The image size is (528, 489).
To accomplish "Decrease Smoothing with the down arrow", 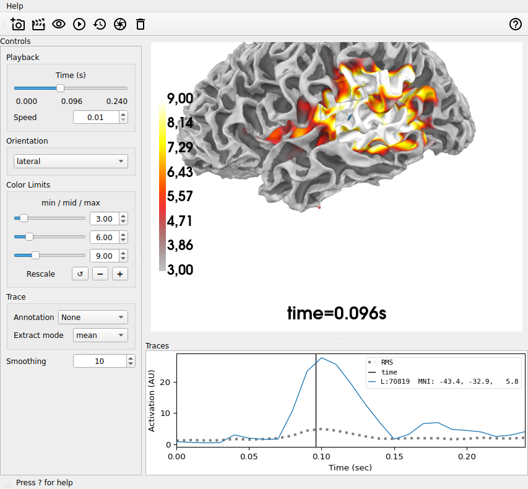I will click(131, 364).
